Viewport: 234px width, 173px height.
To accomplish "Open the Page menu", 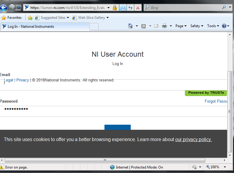I will tap(181, 26).
